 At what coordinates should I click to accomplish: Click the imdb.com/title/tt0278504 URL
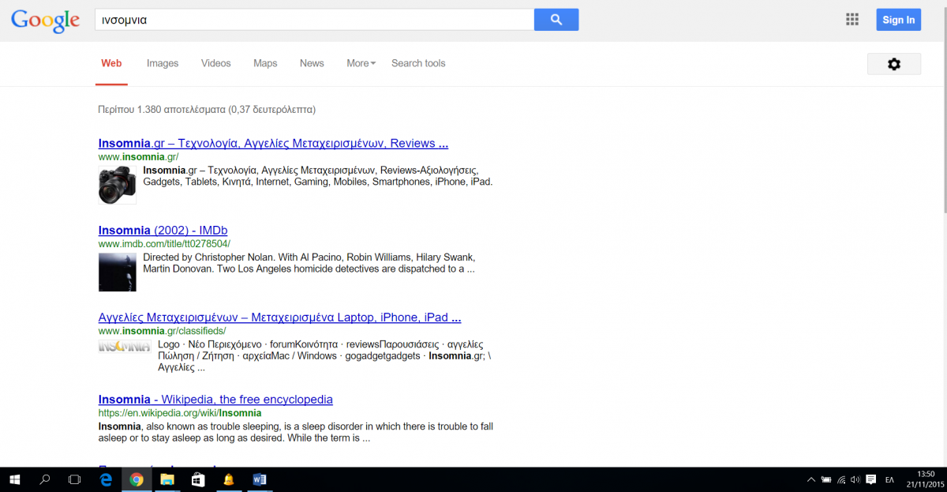(164, 244)
